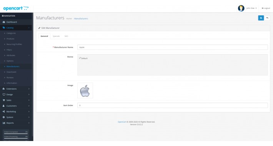Click the Dashboard gauge icon

pos(4,22)
